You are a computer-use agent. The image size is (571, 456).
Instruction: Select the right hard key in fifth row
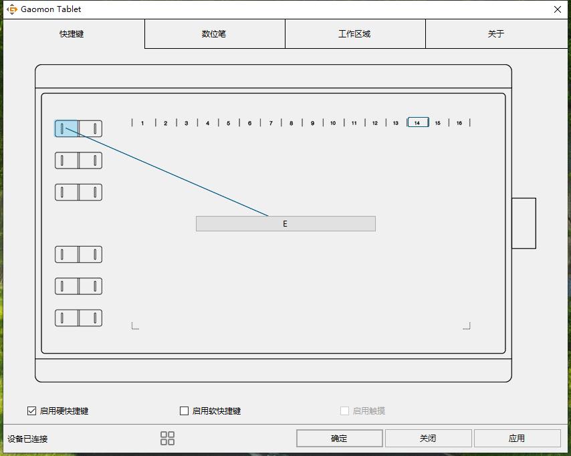coord(90,286)
